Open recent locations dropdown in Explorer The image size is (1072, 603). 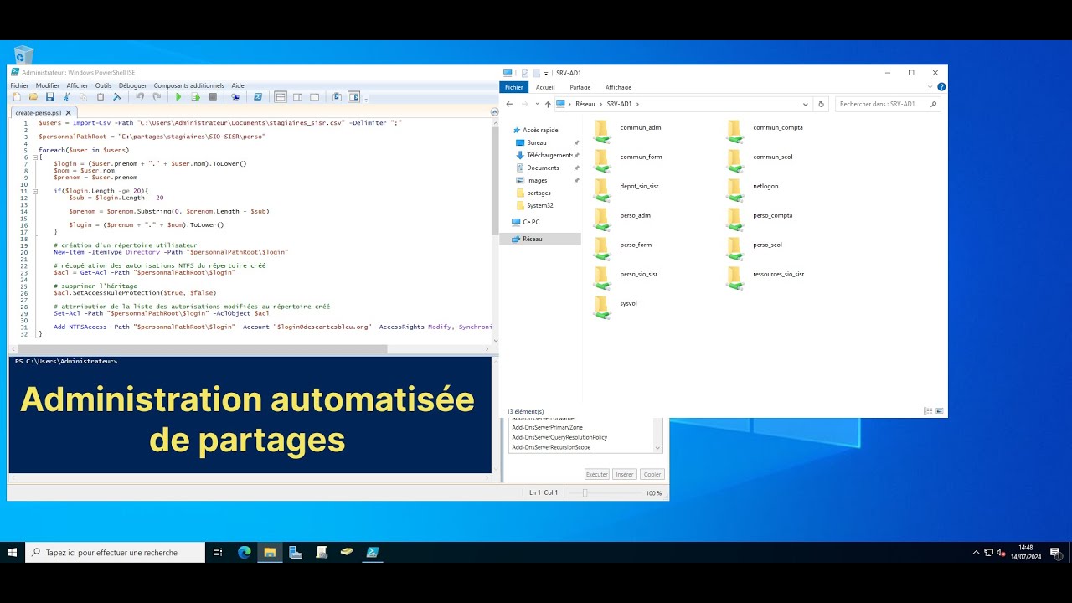[x=537, y=104]
